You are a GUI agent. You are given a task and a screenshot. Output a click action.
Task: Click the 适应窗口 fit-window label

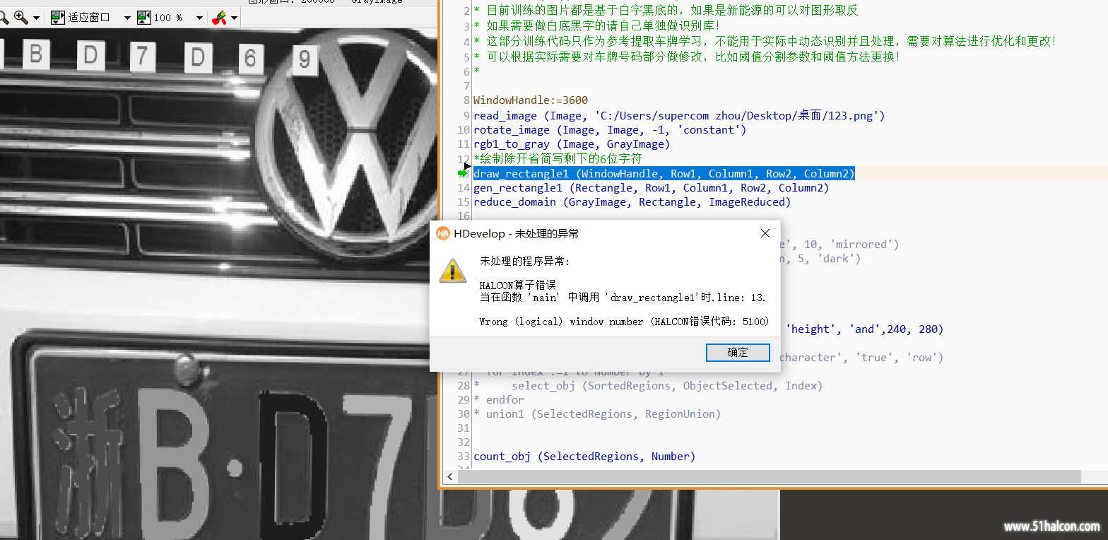point(89,18)
